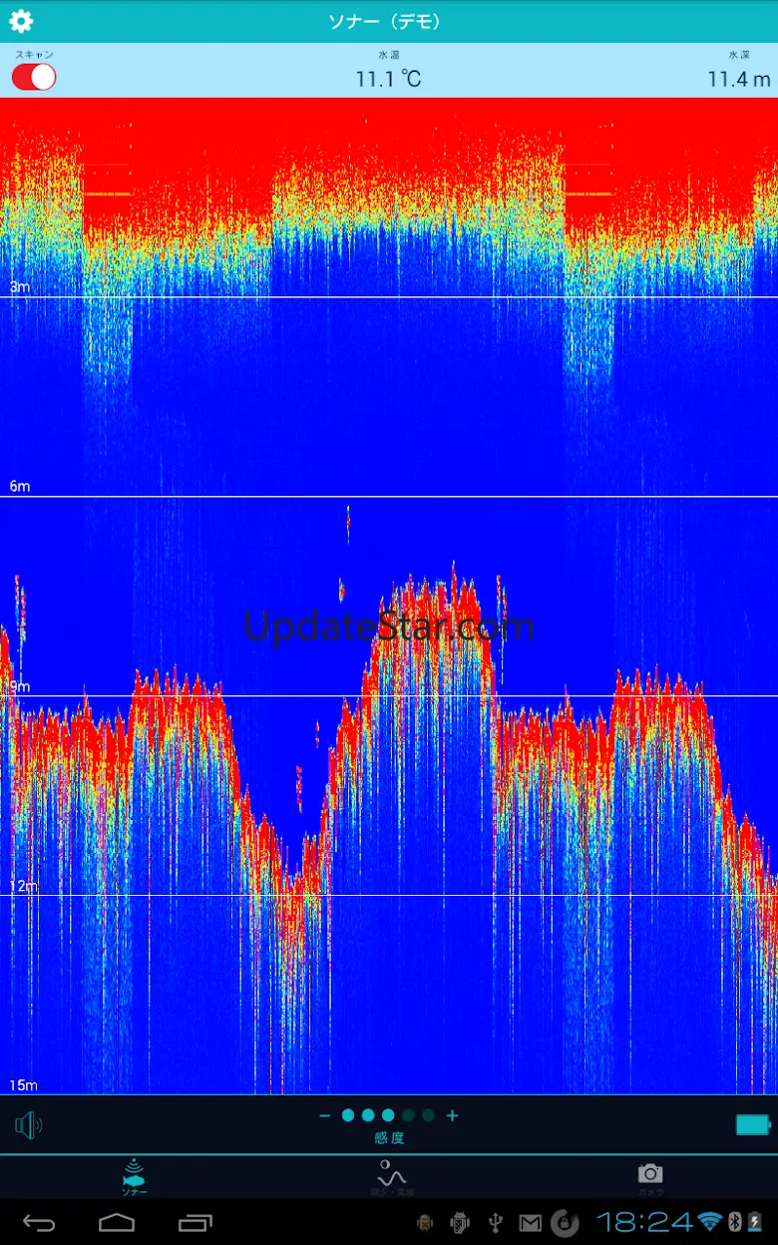The image size is (778, 1245).
Task: Select the 11.1 ℃ water temperature reading
Action: (389, 79)
